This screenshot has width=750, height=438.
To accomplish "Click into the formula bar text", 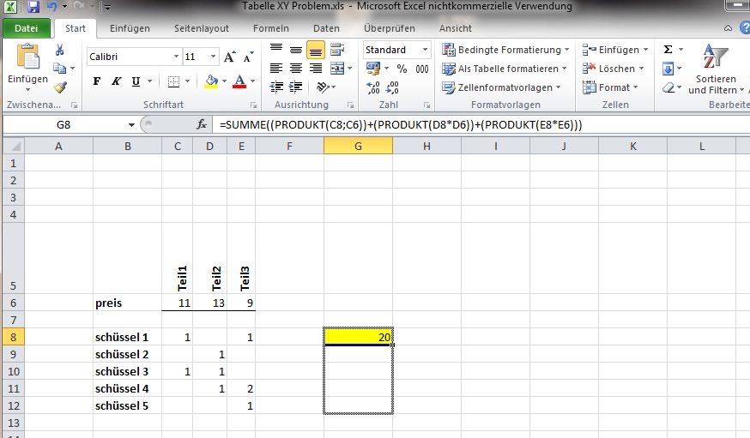I will pyautogui.click(x=401, y=125).
